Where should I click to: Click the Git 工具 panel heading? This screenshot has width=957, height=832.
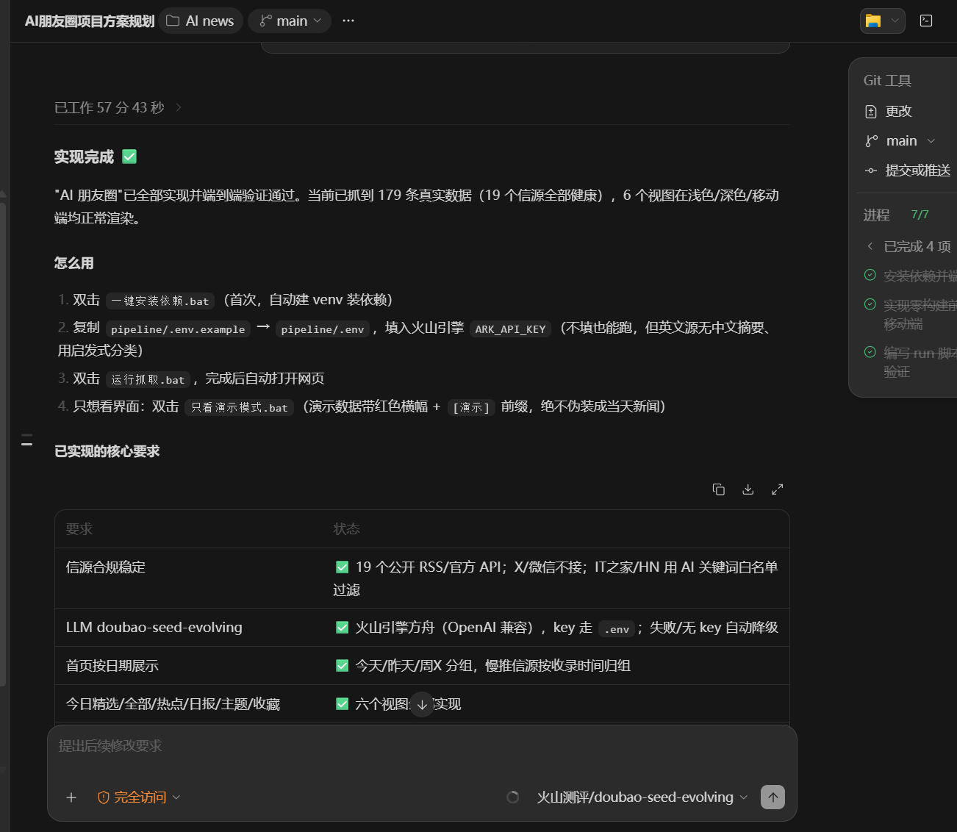(887, 81)
